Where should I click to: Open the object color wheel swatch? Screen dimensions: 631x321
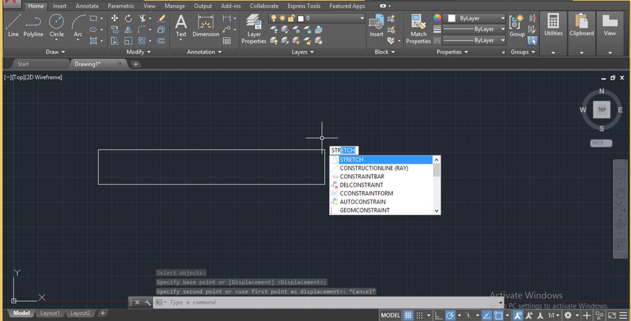point(437,18)
